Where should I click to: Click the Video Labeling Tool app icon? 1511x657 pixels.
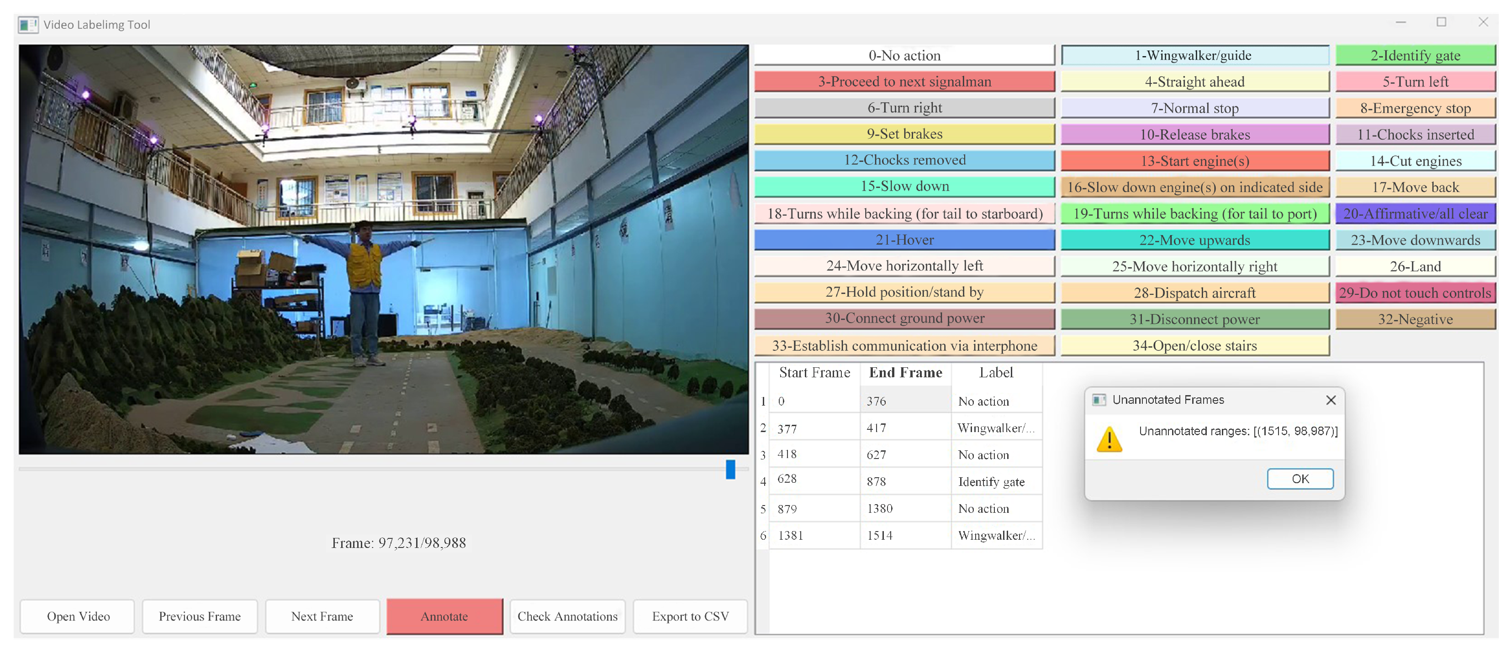(x=27, y=25)
